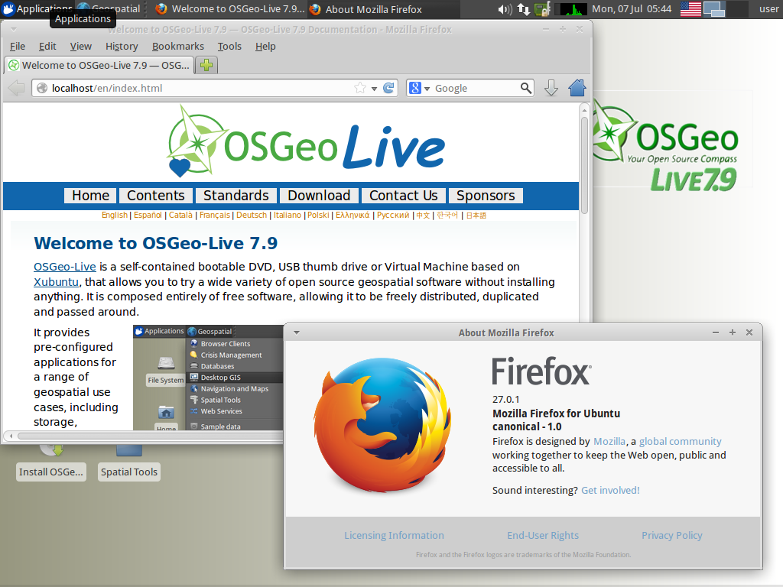Open the Geospatial menu in the top panel
Screen dimensions: 783x587
pyautogui.click(x=109, y=8)
